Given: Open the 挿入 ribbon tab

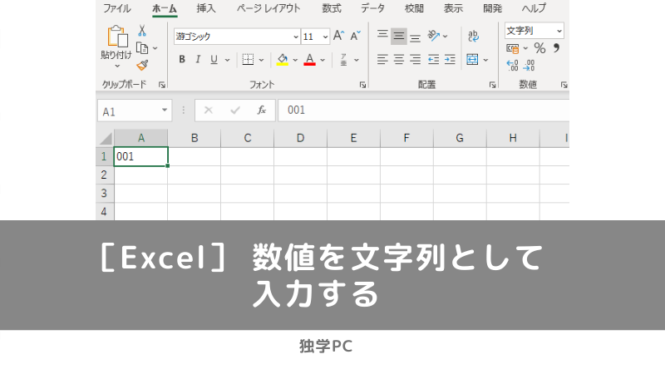Looking at the screenshot, I should [206, 8].
